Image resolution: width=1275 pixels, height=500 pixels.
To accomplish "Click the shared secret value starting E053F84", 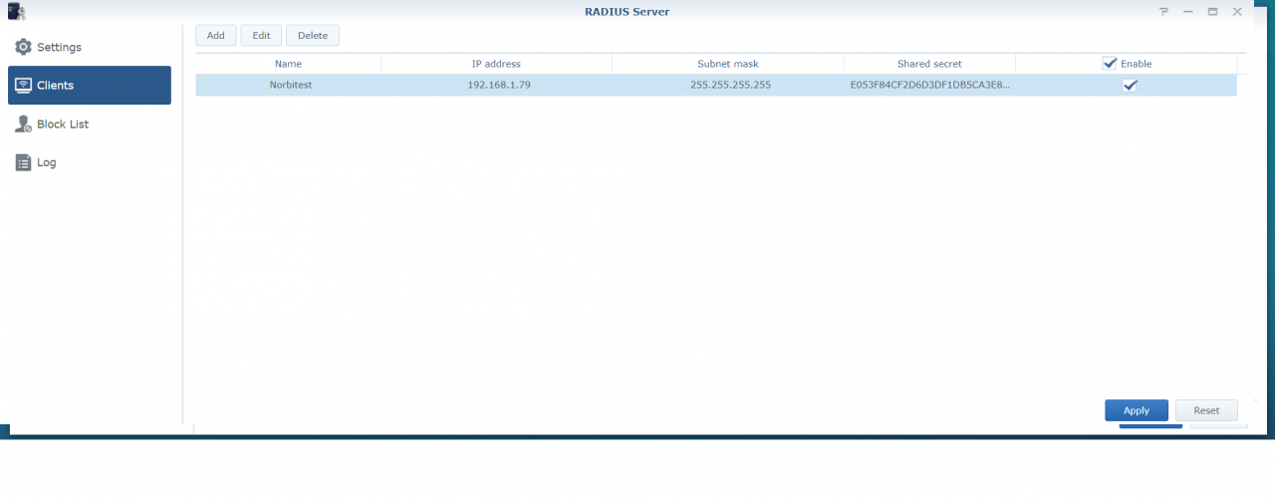I will pos(928,86).
